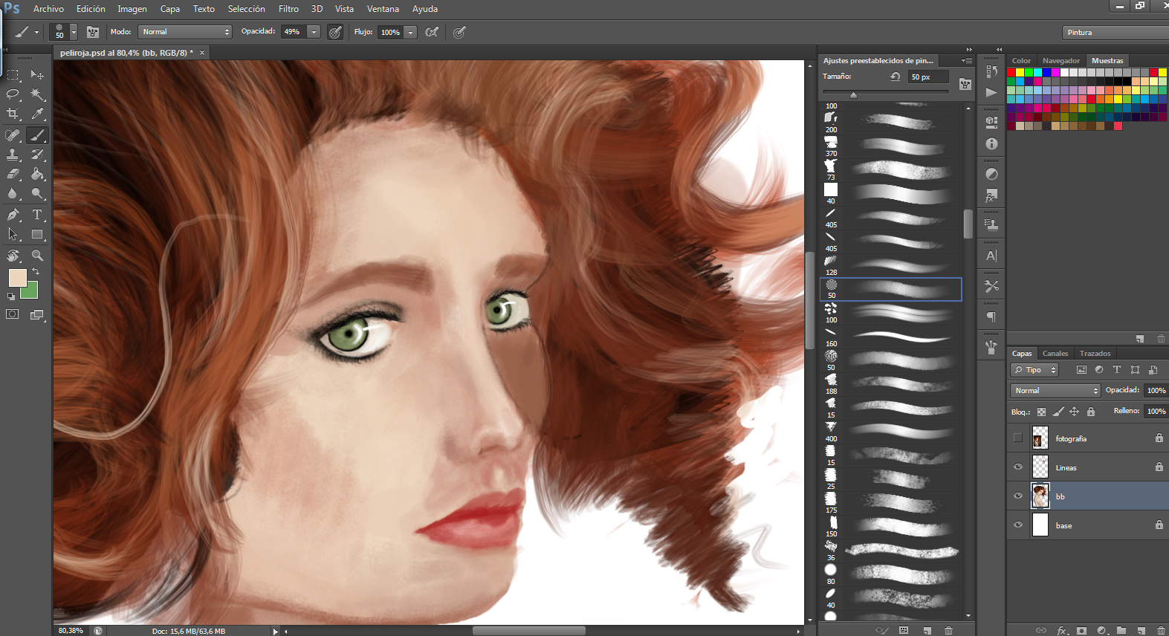The image size is (1169, 636).
Task: Create new adjustment layer button
Action: (x=1102, y=631)
